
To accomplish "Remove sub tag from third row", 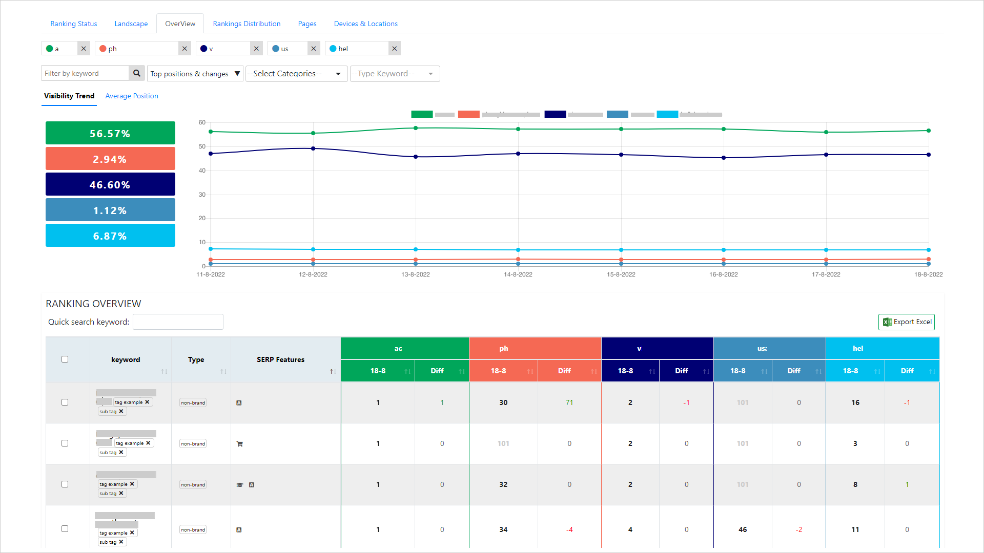I will click(121, 493).
